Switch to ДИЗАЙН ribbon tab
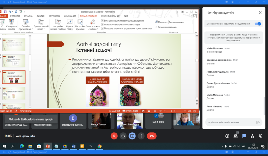This screenshot has width=268, height=156. point(41,16)
